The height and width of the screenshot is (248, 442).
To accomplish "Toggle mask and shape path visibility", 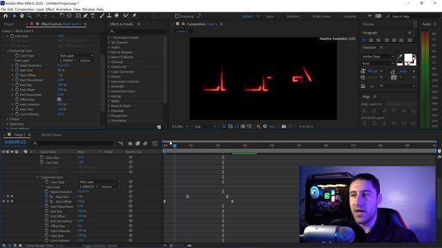I will tap(237, 127).
